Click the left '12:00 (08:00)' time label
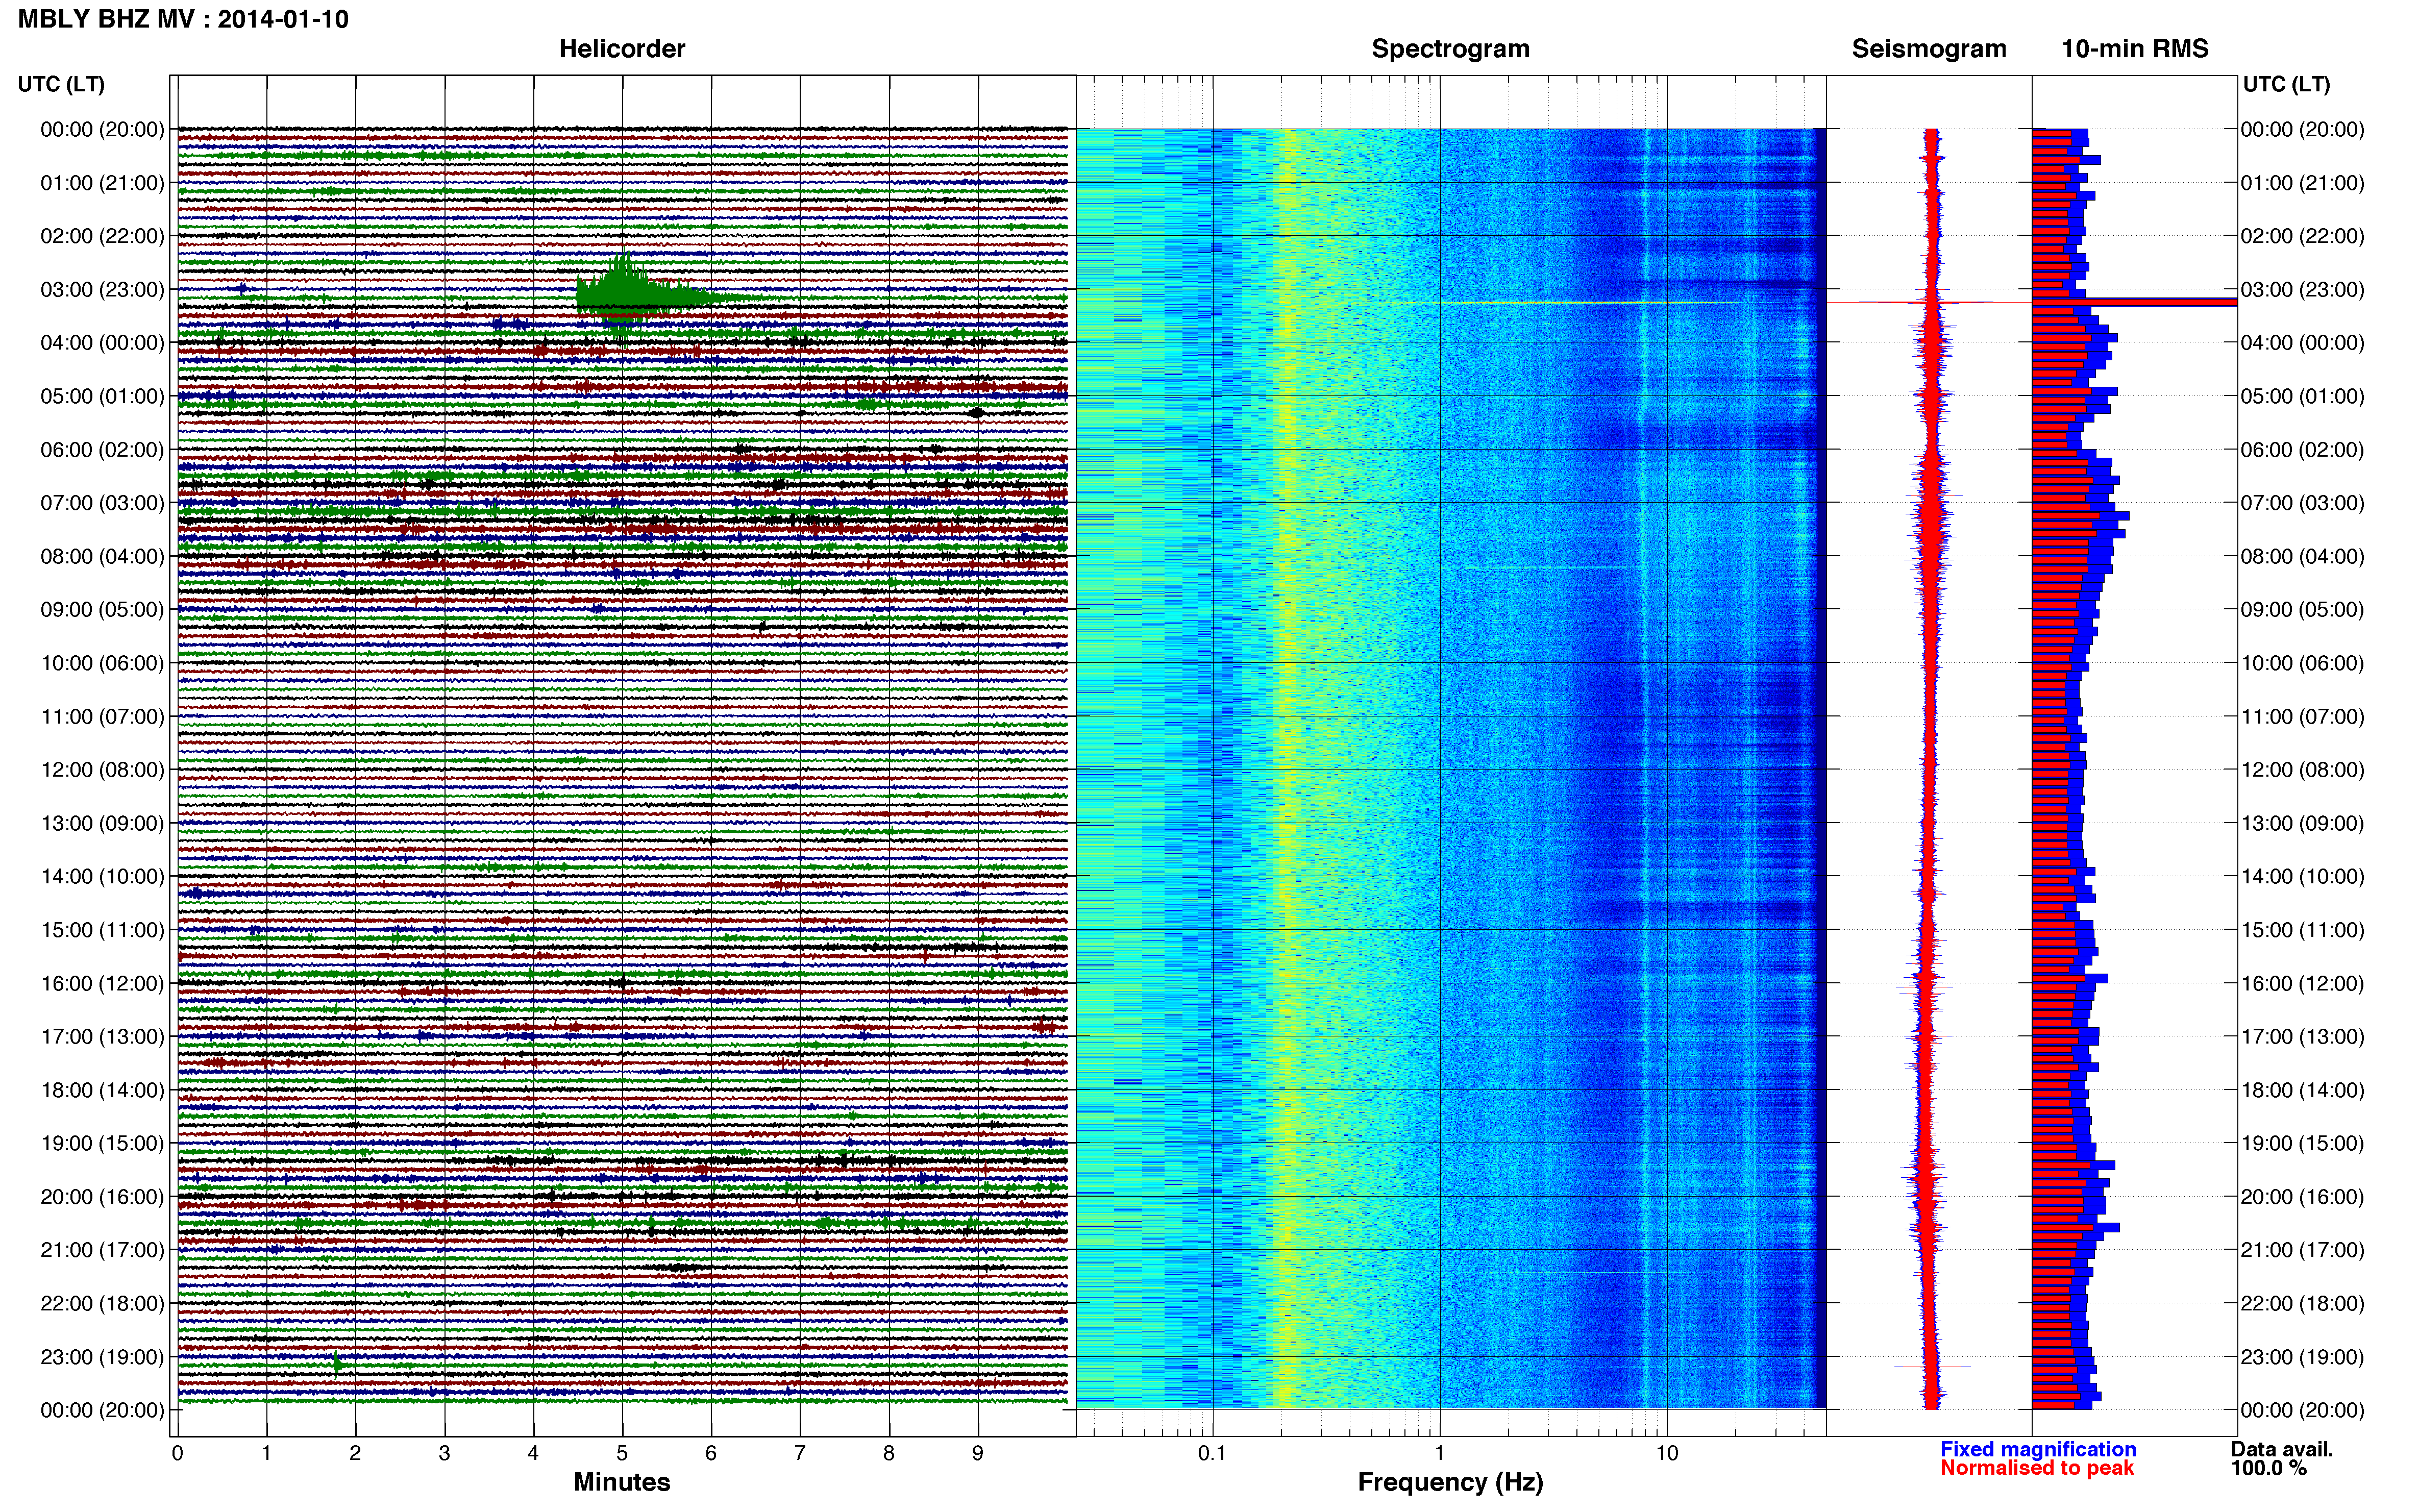2419x1512 pixels. coord(102,770)
